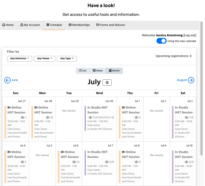Viewport: 205px width, 186px height.
Task: Click the Jul 9 date label
Action: click(x=163, y=145)
